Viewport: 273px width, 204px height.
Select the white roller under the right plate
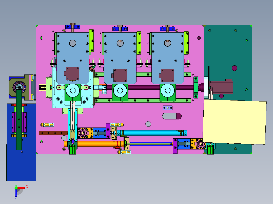[x=167, y=90]
